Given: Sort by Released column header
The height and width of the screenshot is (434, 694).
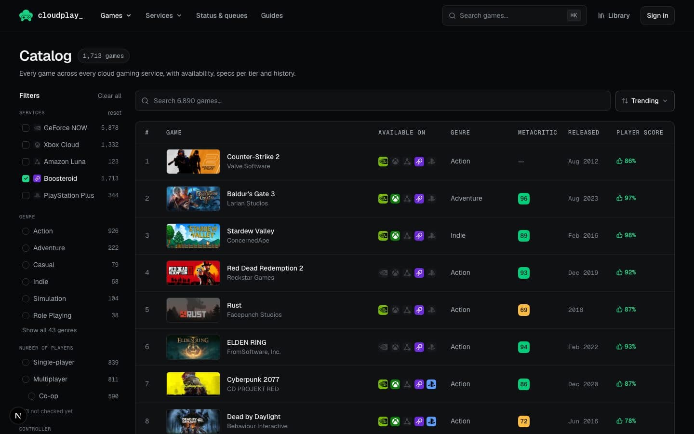Looking at the screenshot, I should tap(584, 133).
